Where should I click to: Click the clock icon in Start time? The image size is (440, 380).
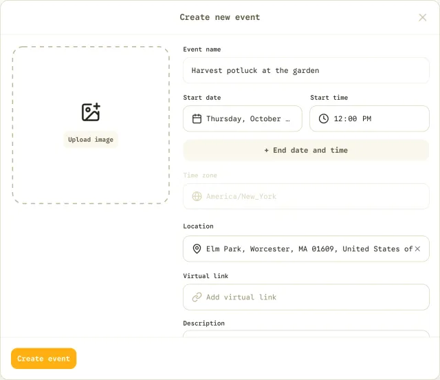[x=324, y=118]
